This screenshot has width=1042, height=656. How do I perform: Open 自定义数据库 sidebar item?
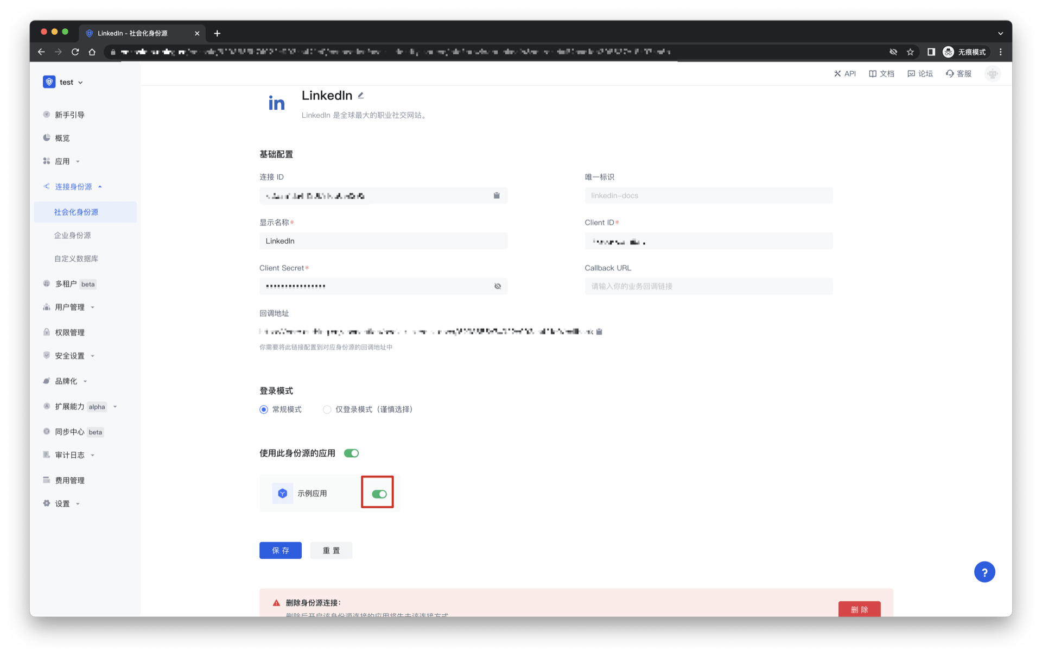click(x=76, y=258)
